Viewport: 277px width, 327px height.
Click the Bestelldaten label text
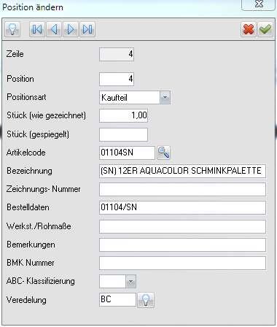coord(28,207)
